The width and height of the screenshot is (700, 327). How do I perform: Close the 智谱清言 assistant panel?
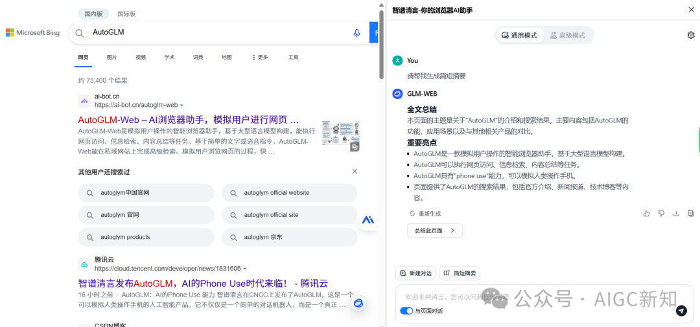coord(691,10)
